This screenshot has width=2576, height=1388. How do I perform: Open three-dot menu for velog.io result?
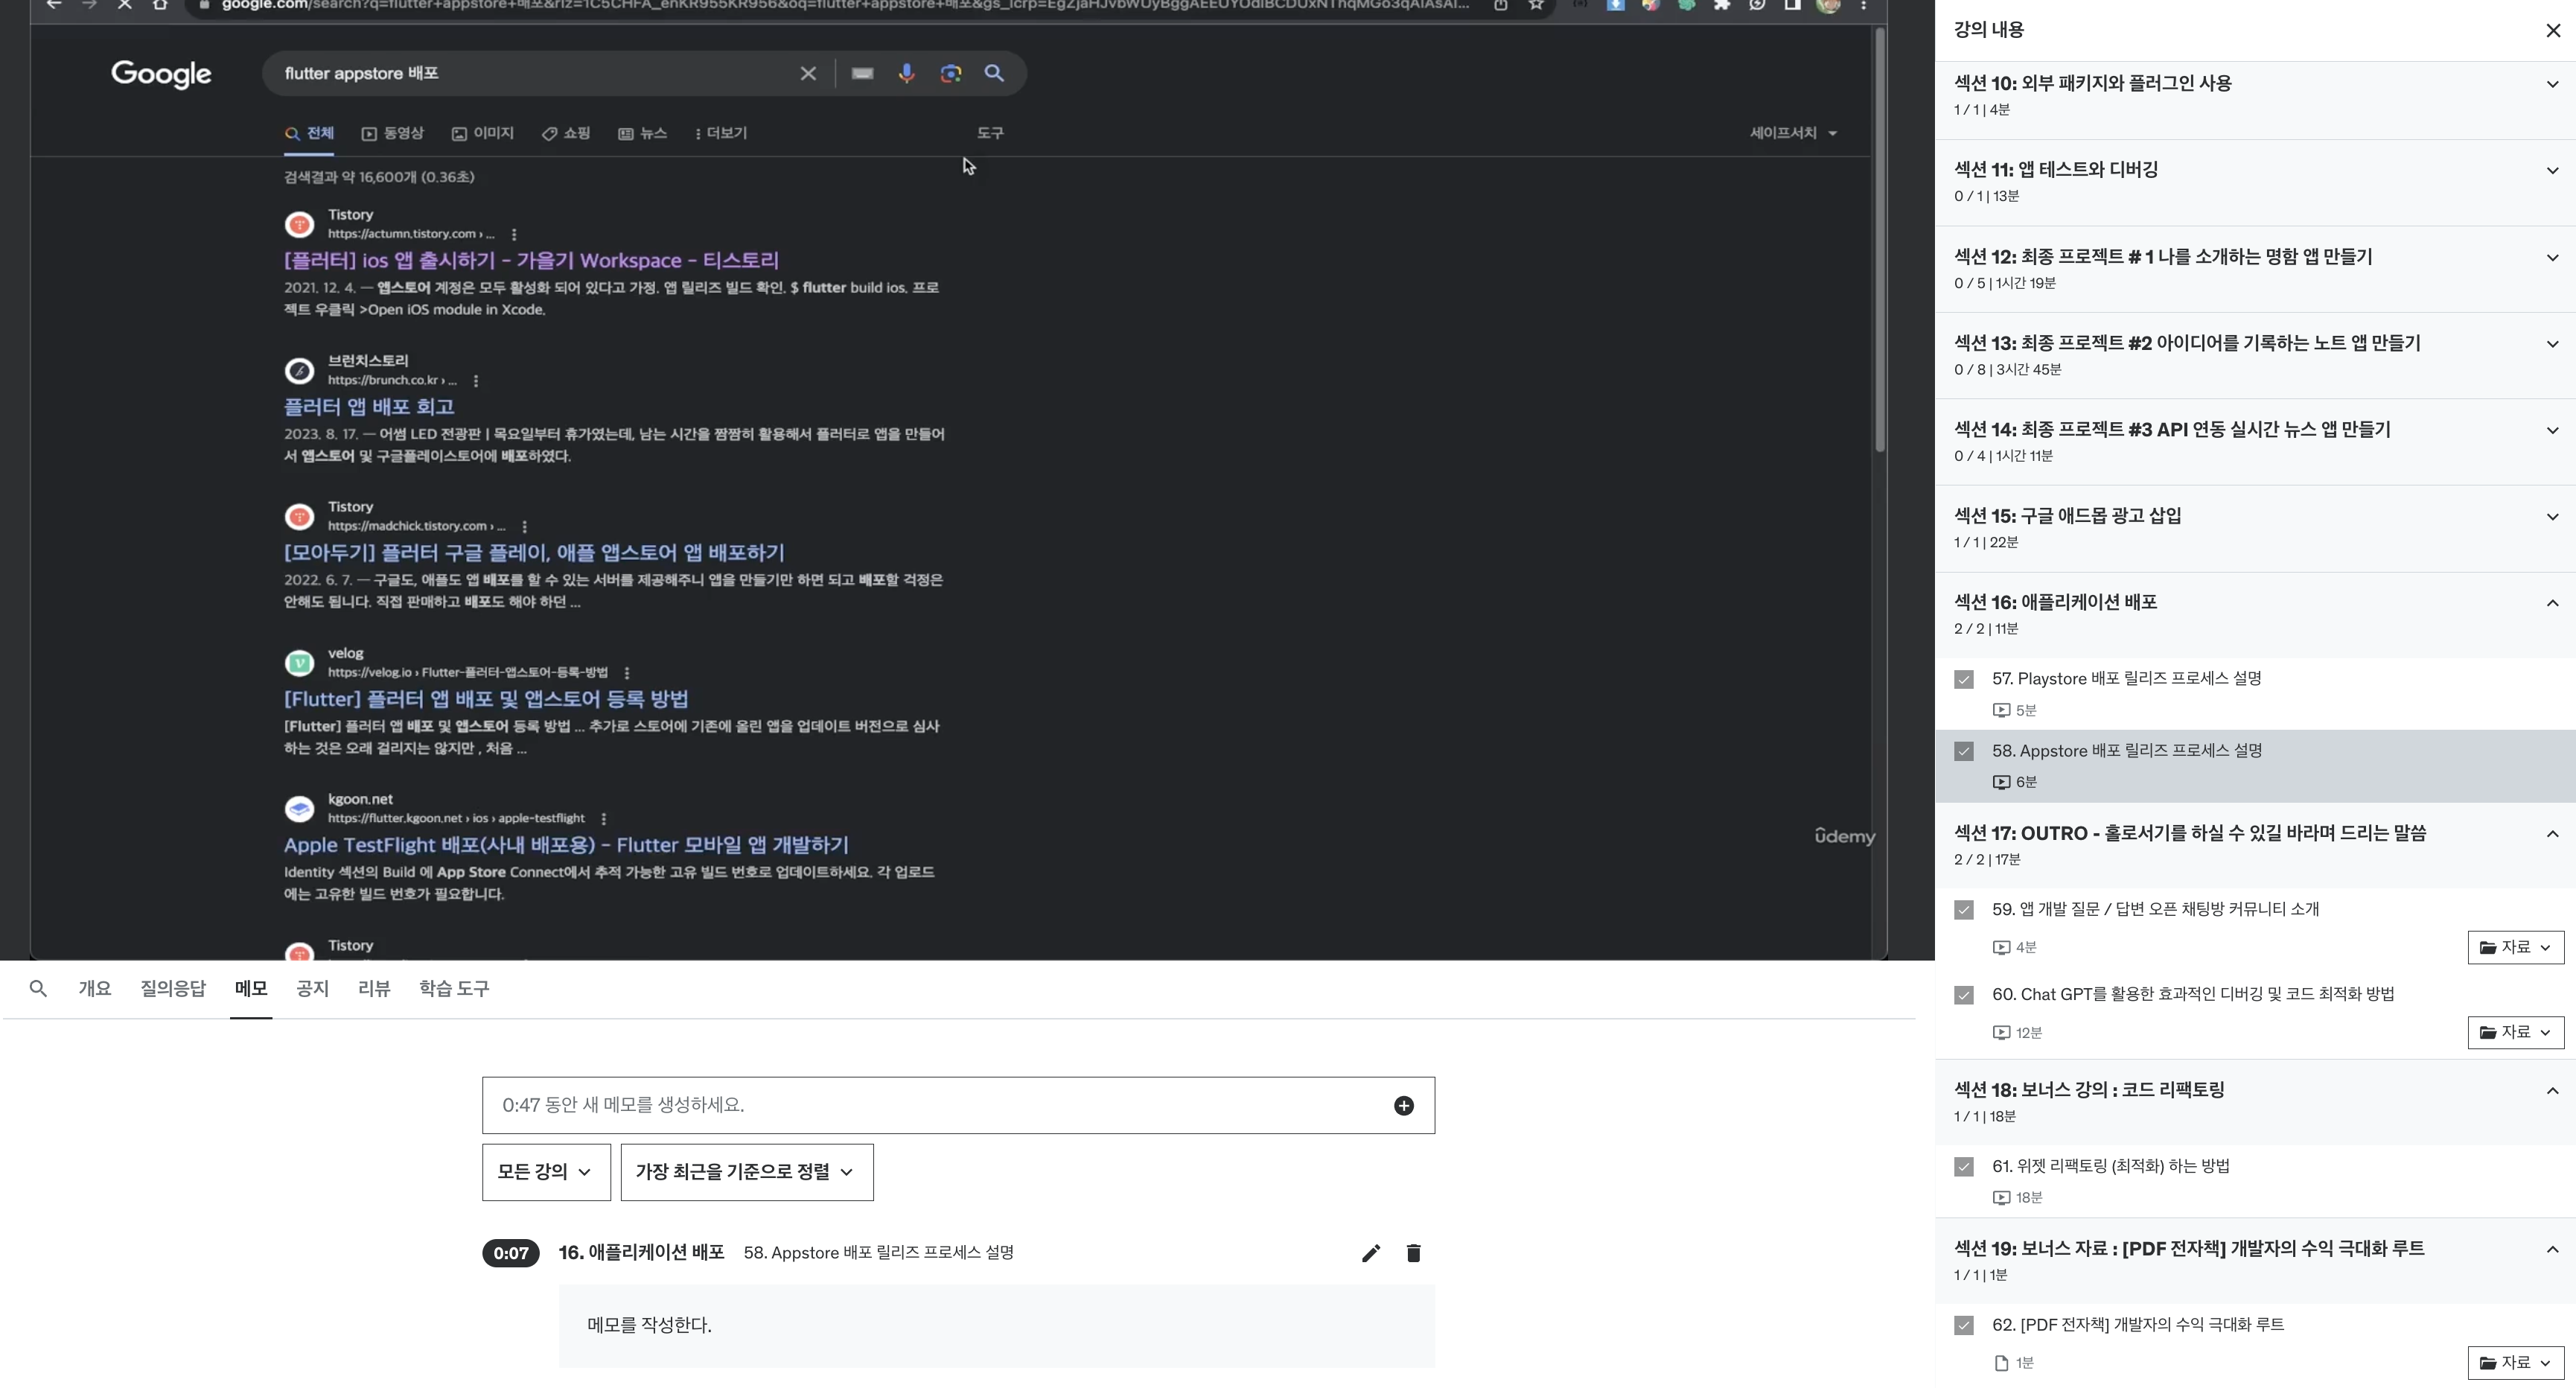[x=627, y=673]
